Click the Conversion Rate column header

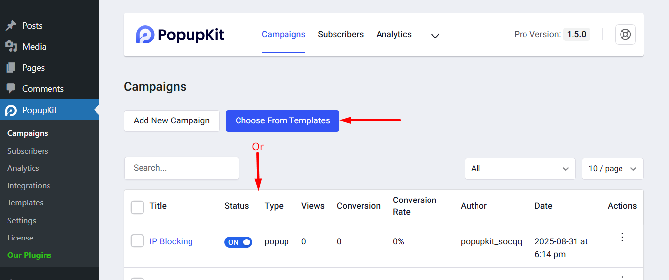(415, 206)
